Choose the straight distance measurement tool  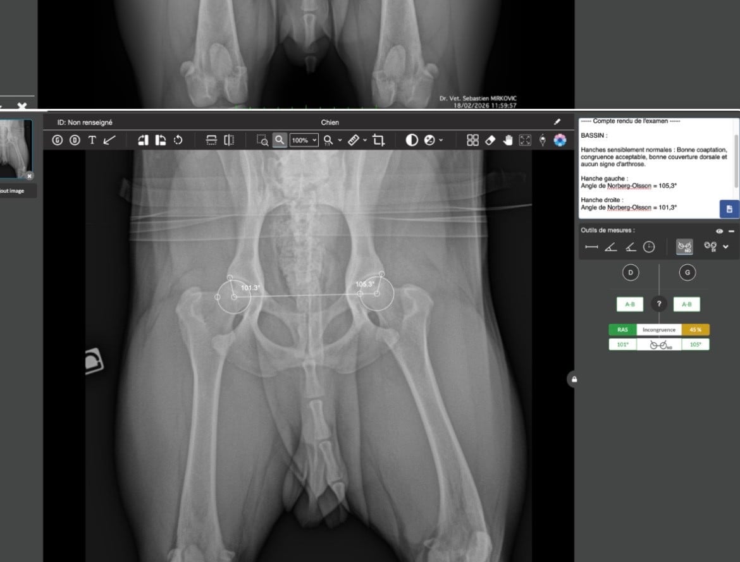click(x=591, y=247)
